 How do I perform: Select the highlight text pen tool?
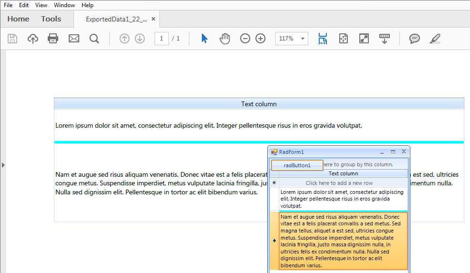(435, 39)
